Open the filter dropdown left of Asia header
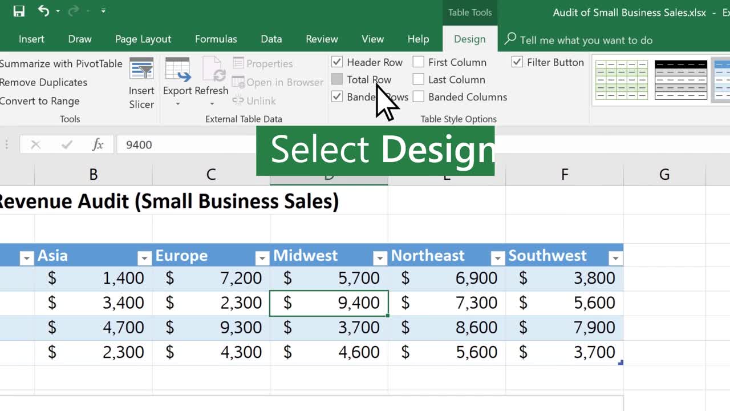This screenshot has height=411, width=730. pos(26,259)
